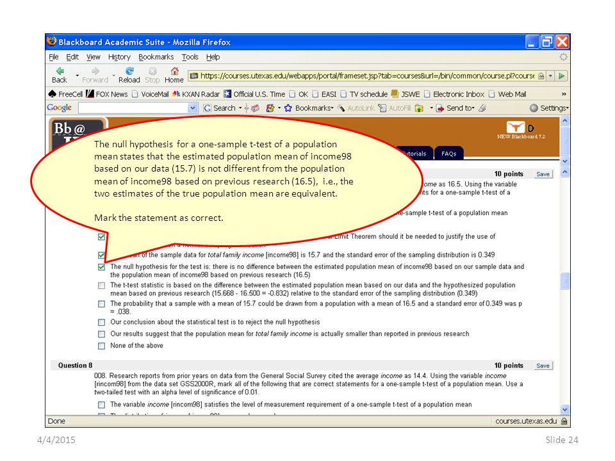Open the OK bookmark
The image size is (615, 461).
(x=299, y=94)
